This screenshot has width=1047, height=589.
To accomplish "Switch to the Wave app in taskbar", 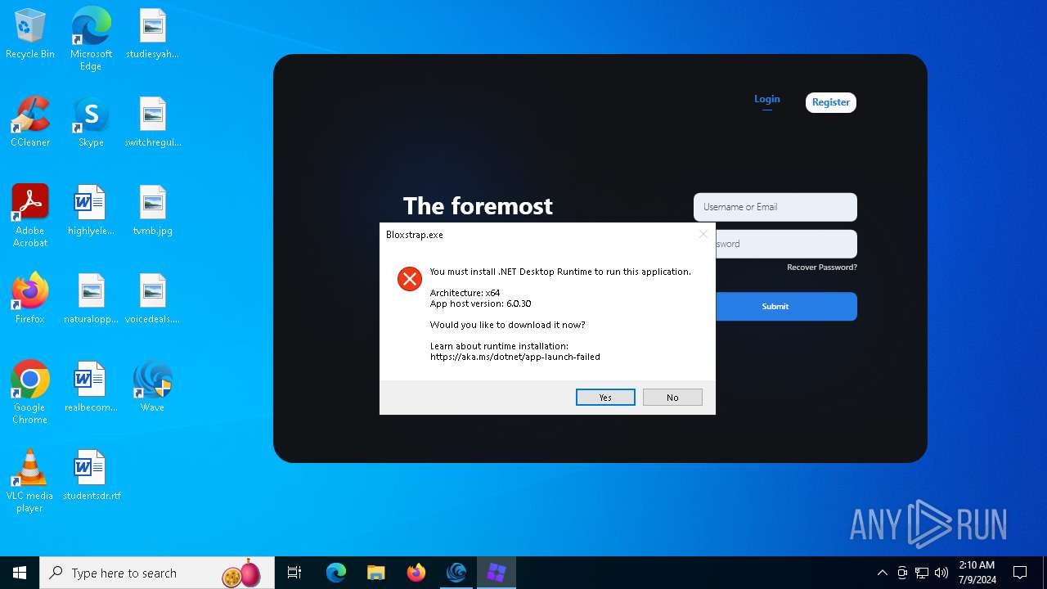I will coord(456,573).
